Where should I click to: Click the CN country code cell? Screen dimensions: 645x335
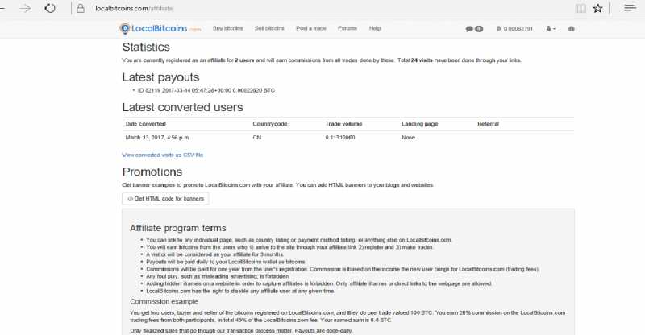tap(256, 137)
